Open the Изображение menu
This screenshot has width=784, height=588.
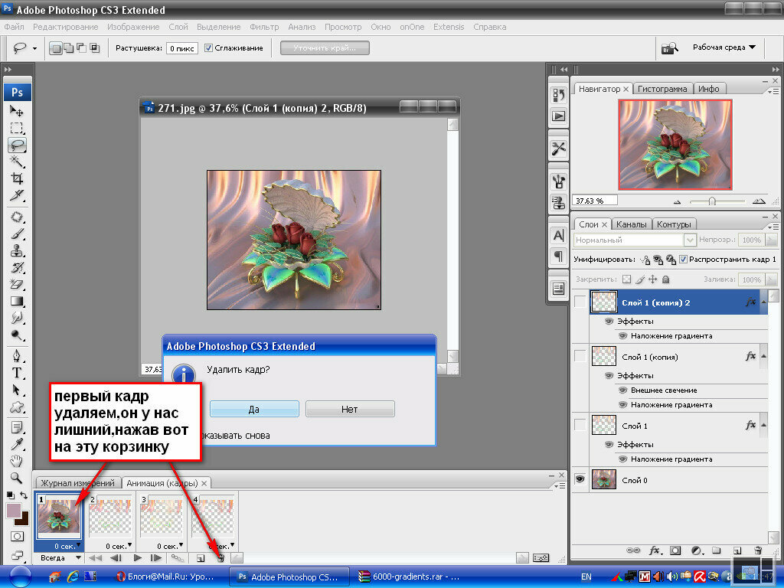click(133, 27)
